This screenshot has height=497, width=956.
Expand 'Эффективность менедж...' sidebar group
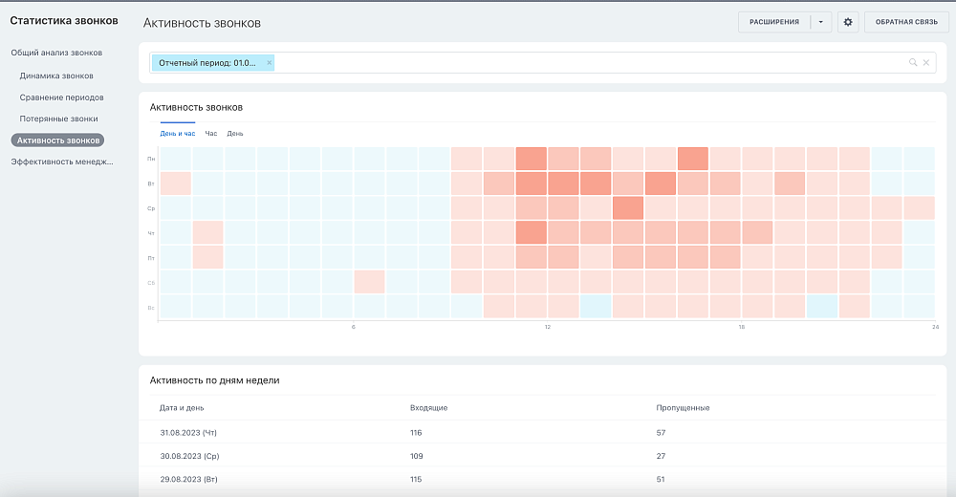(61, 162)
